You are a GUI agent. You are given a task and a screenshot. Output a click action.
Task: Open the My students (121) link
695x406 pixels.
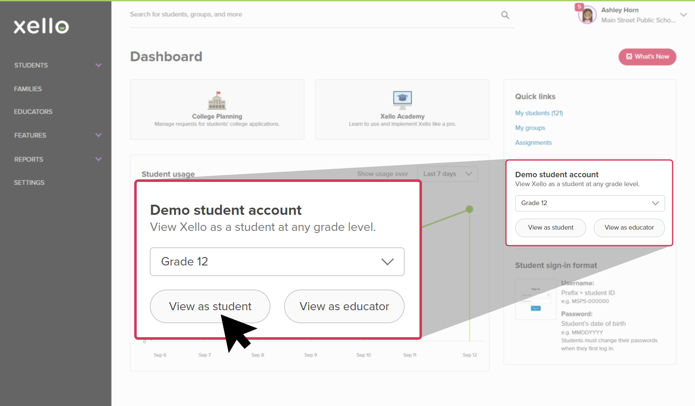tap(539, 113)
